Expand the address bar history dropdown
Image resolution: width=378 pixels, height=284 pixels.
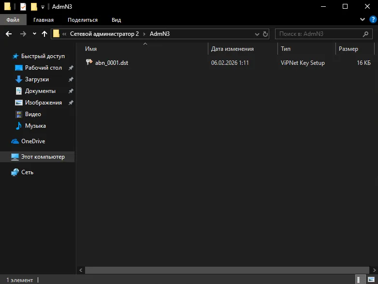coord(257,34)
